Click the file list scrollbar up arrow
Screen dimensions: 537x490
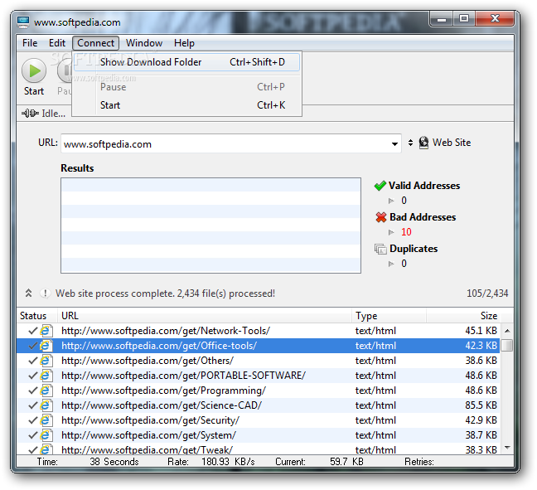507,331
